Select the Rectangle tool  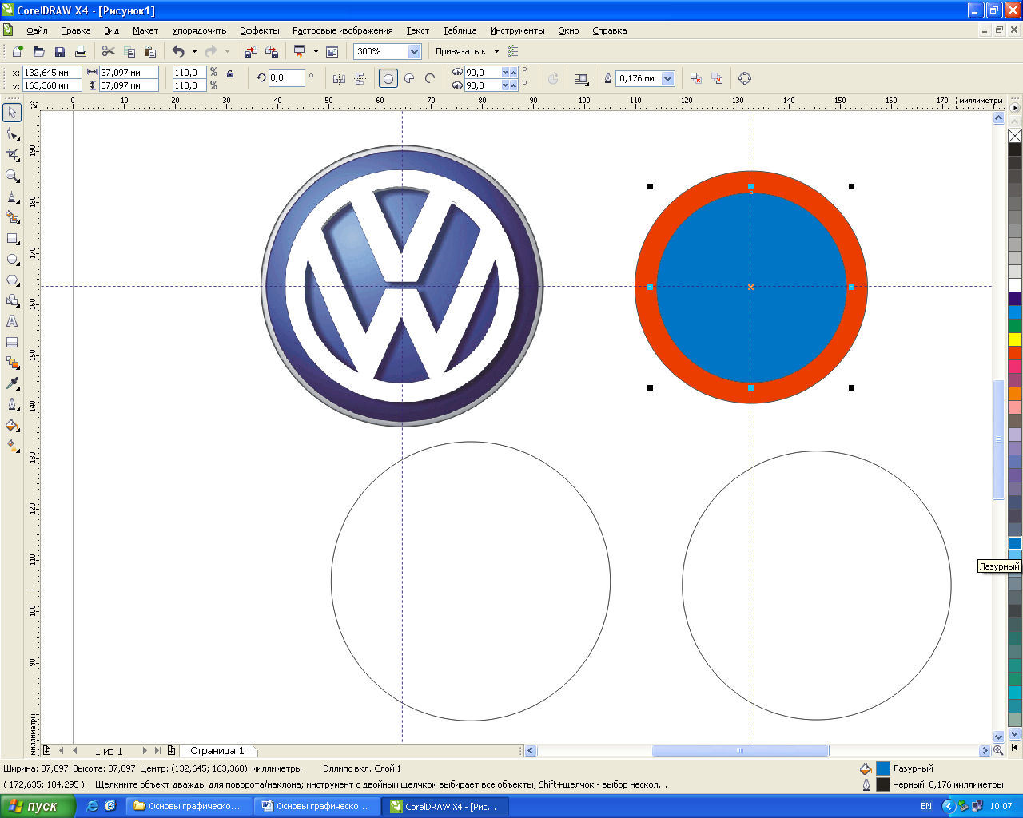tap(12, 238)
